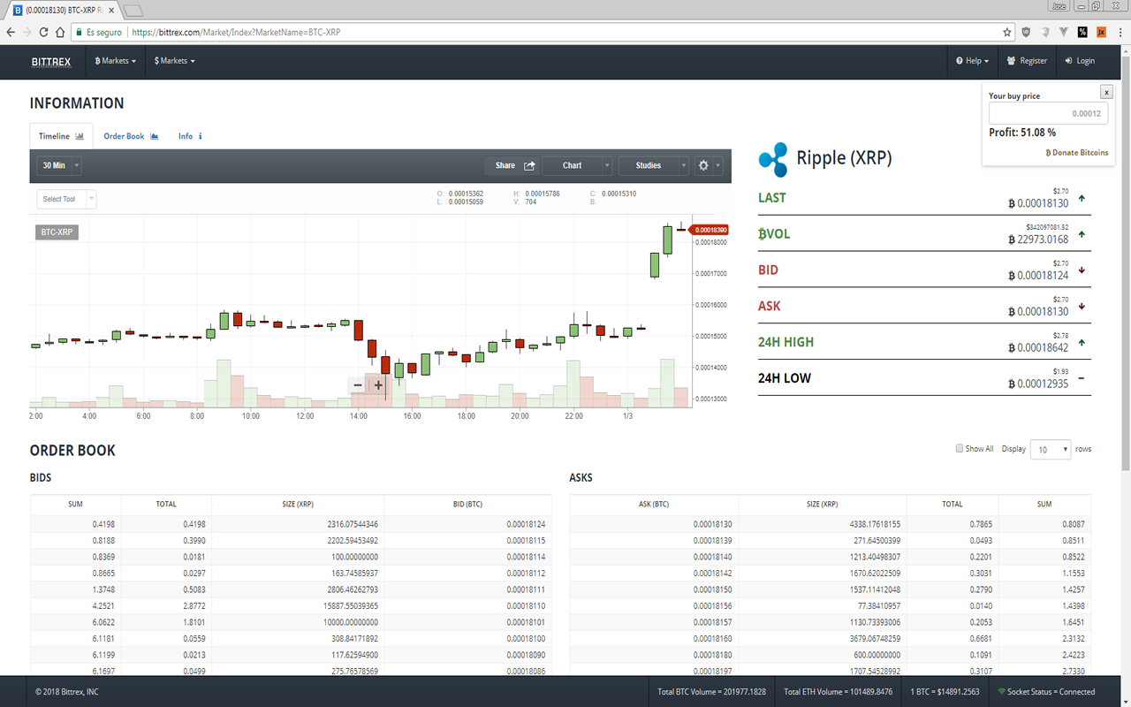Click the BVOL value 22973.0168

(1038, 239)
